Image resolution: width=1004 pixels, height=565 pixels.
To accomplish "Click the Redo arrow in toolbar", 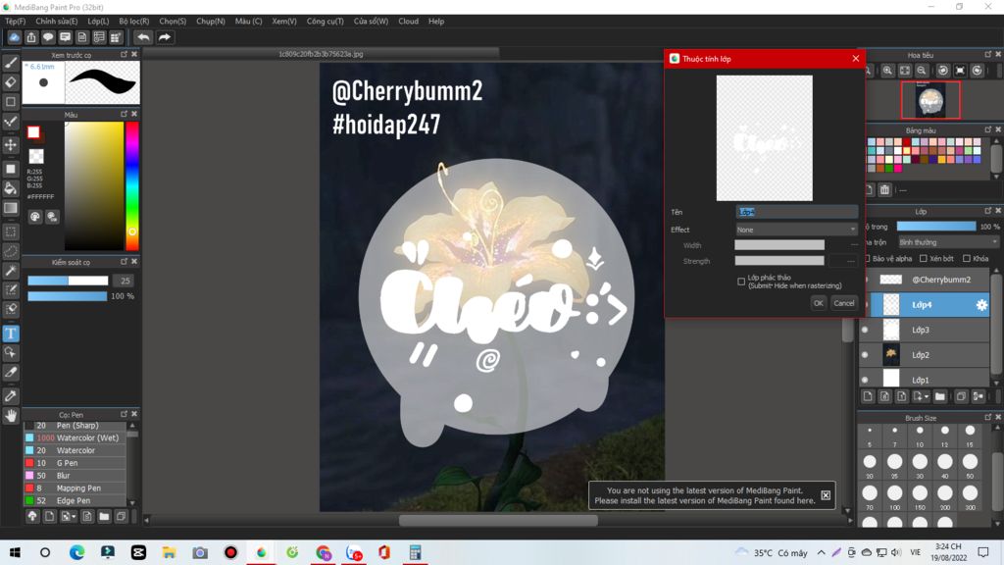I will pyautogui.click(x=165, y=37).
